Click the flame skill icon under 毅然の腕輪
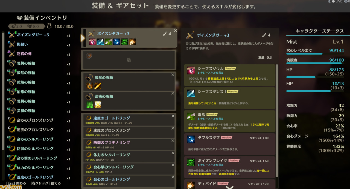The image size is (350, 189). coord(90,86)
